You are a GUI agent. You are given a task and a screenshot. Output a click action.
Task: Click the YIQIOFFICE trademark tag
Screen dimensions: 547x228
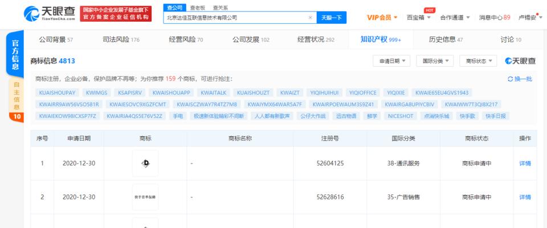[x=363, y=92]
